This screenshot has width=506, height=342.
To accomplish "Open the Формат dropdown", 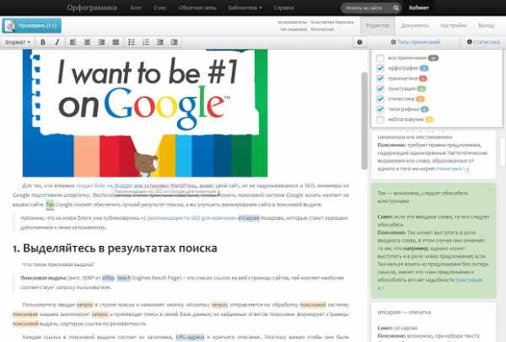I will [x=17, y=41].
